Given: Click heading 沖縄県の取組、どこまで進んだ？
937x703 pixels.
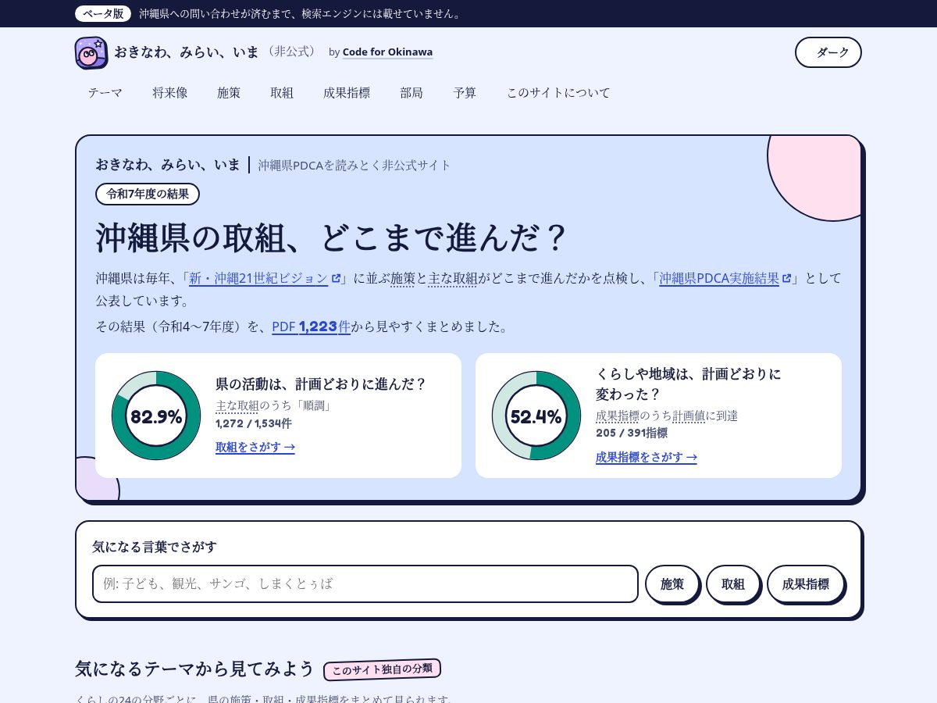Looking at the screenshot, I should (x=331, y=237).
